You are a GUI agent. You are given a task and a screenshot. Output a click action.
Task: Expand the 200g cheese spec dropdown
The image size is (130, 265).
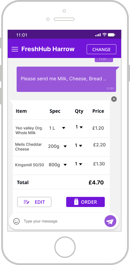[58, 146]
